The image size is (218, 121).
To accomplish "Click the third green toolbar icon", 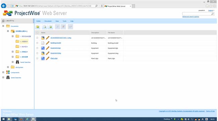I will point(51,27).
